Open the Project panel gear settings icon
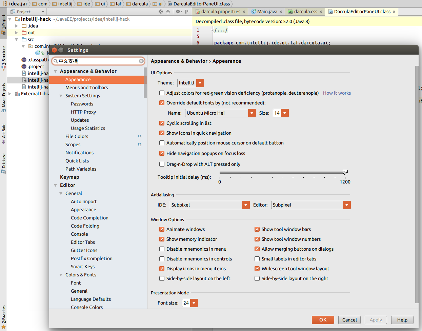This screenshot has height=331, width=422. click(x=178, y=12)
